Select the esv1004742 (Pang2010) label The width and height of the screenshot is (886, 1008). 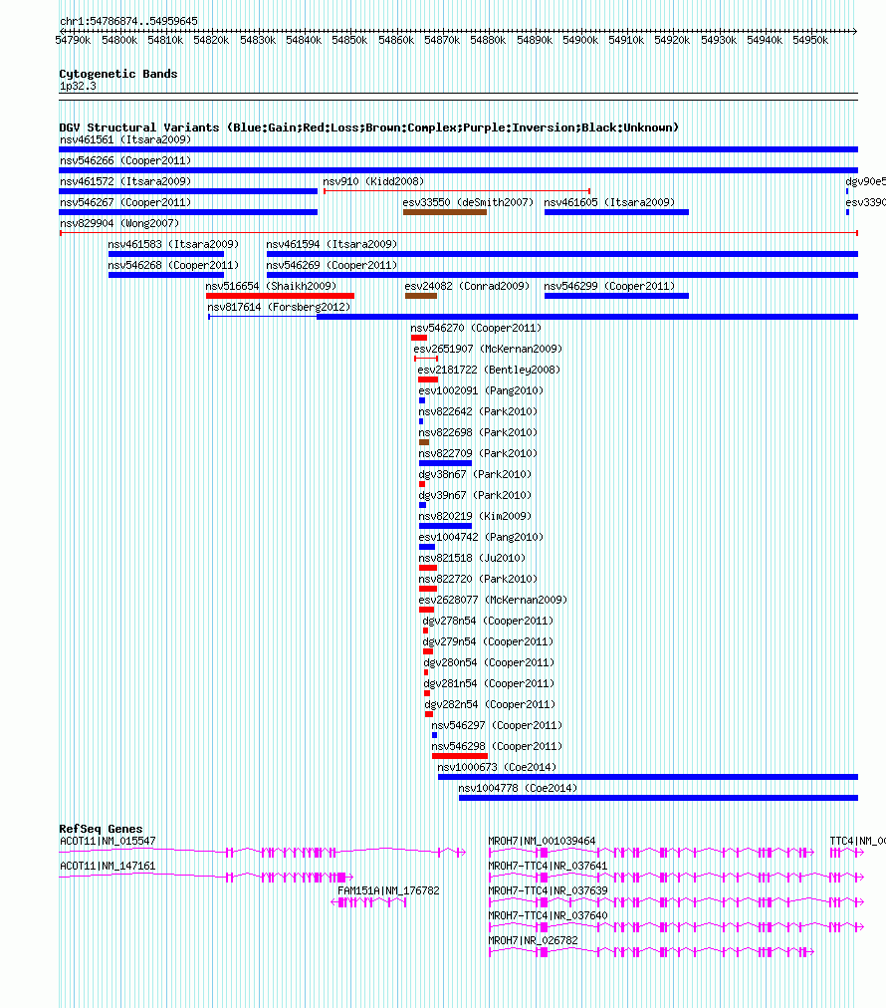click(481, 537)
